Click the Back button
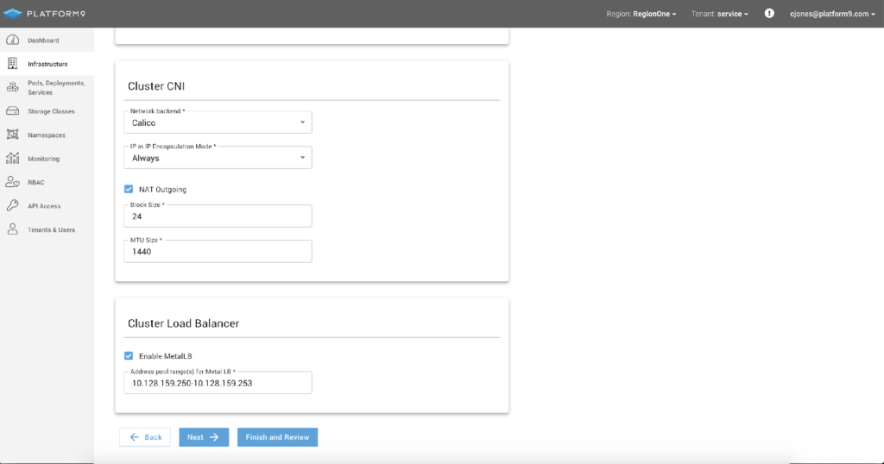 click(145, 437)
